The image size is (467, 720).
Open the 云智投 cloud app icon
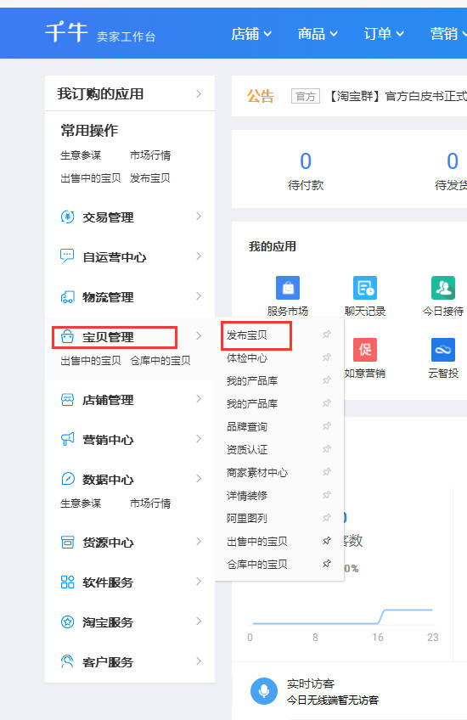click(443, 350)
